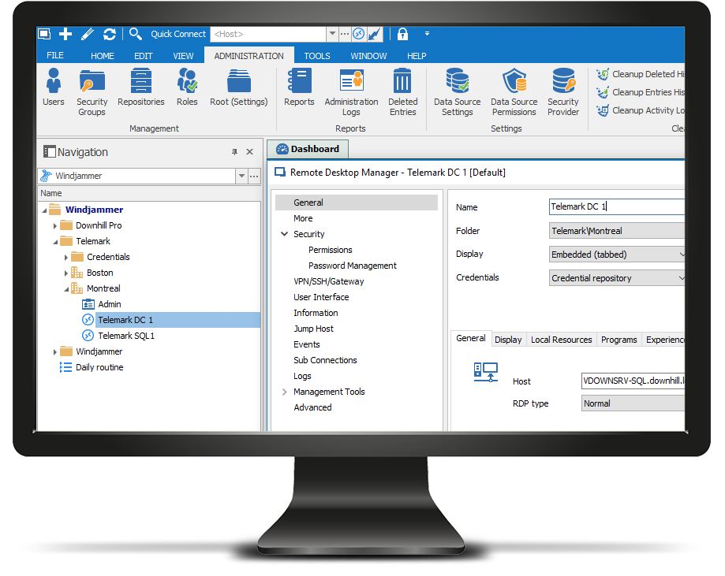Click Cleanup Activity Logs
Image resolution: width=725 pixels, height=576 pixels.
(x=640, y=110)
